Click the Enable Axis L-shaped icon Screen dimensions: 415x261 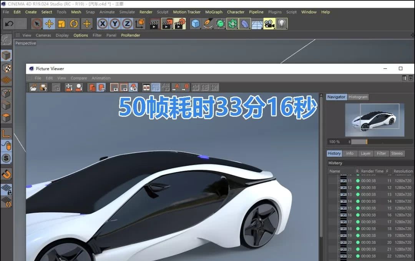tap(6, 133)
